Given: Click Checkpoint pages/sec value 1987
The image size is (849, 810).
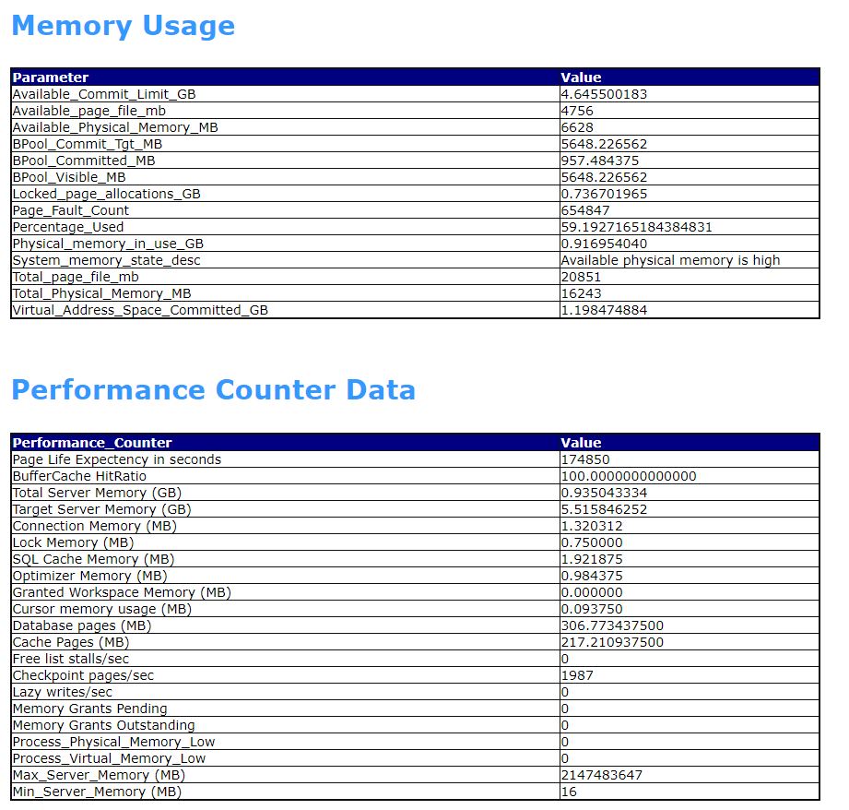Looking at the screenshot, I should [577, 675].
